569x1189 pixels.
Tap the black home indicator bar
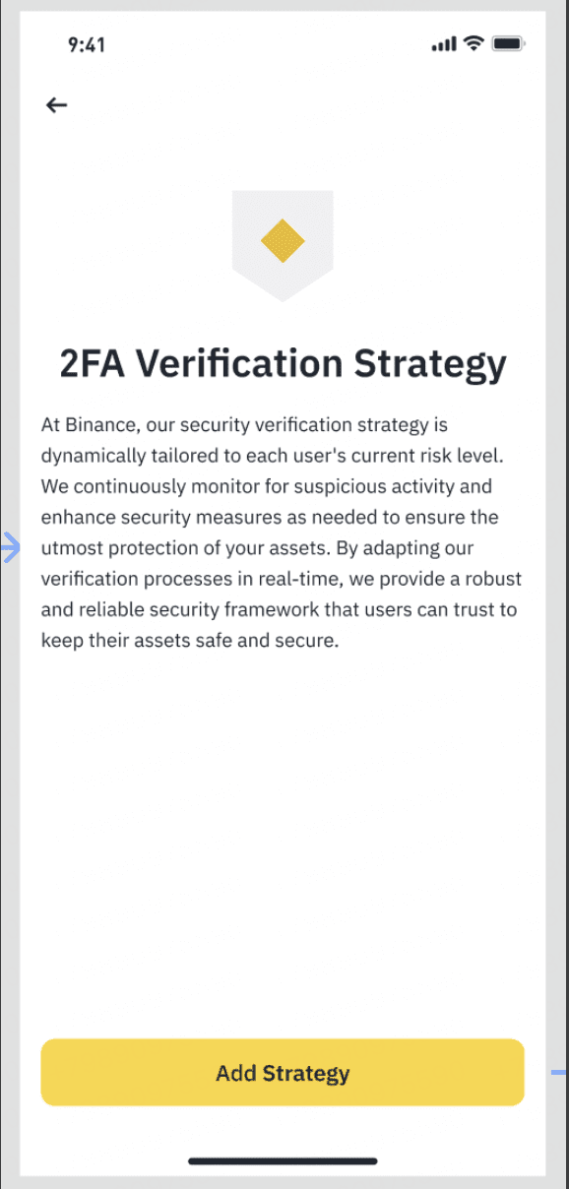click(283, 1161)
